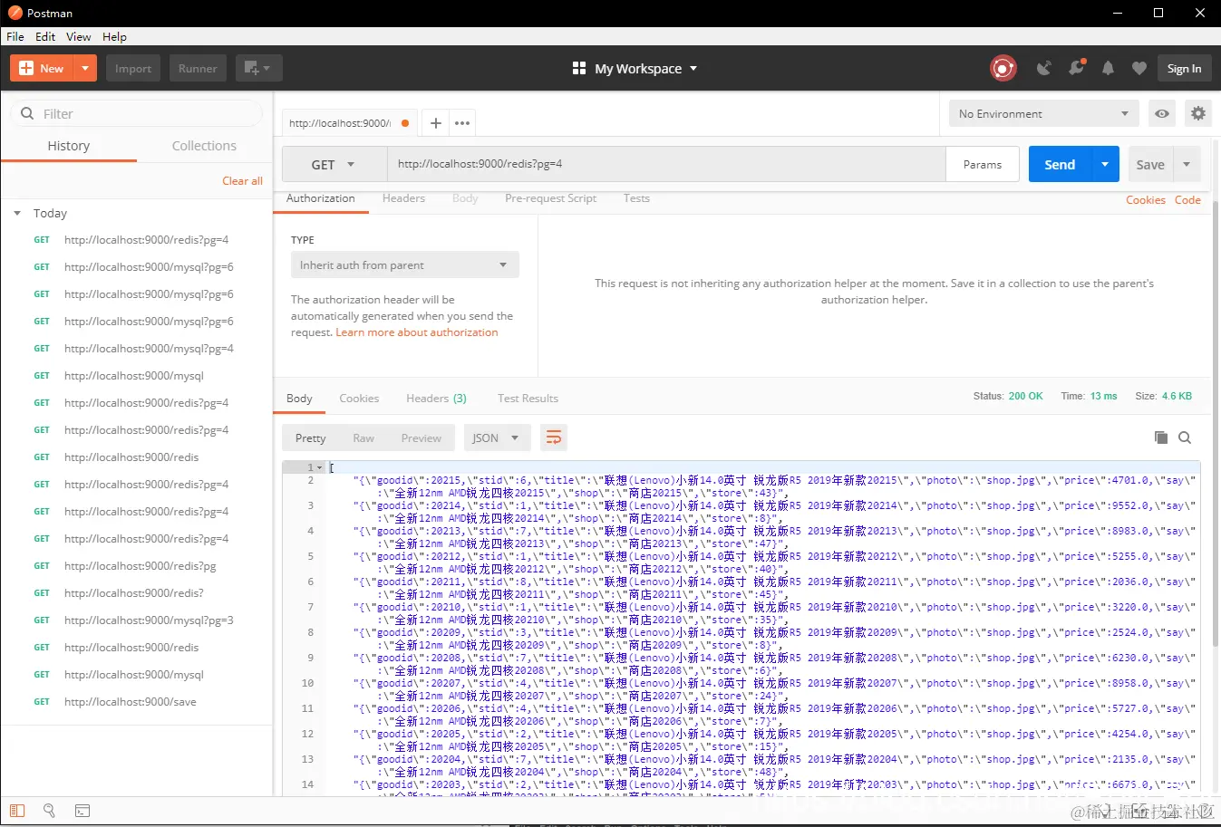
Task: Click the Runner button
Action: click(198, 69)
